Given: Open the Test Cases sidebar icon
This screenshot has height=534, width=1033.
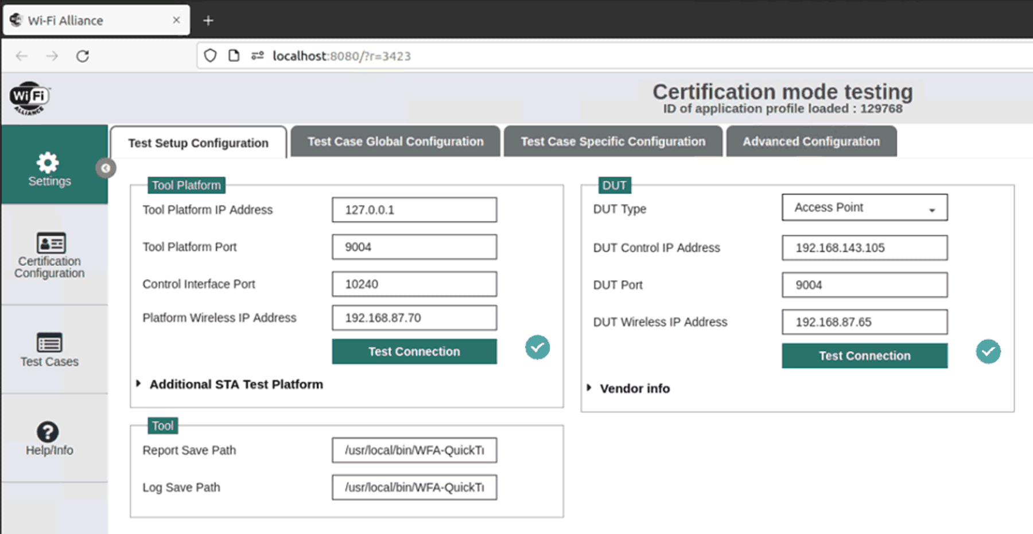Looking at the screenshot, I should (x=49, y=343).
